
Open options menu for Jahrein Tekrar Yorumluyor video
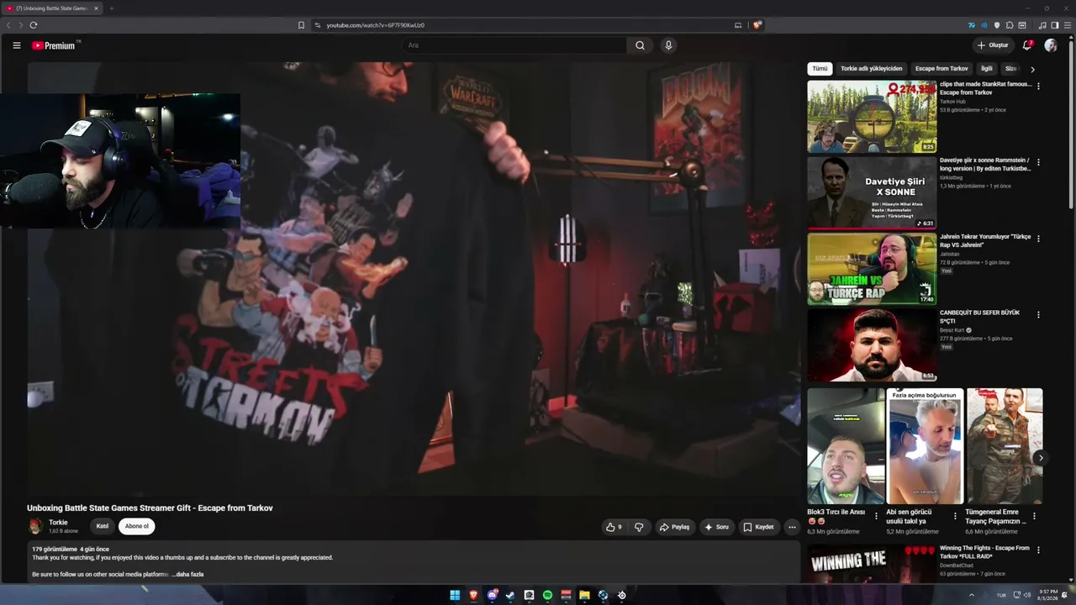1038,239
